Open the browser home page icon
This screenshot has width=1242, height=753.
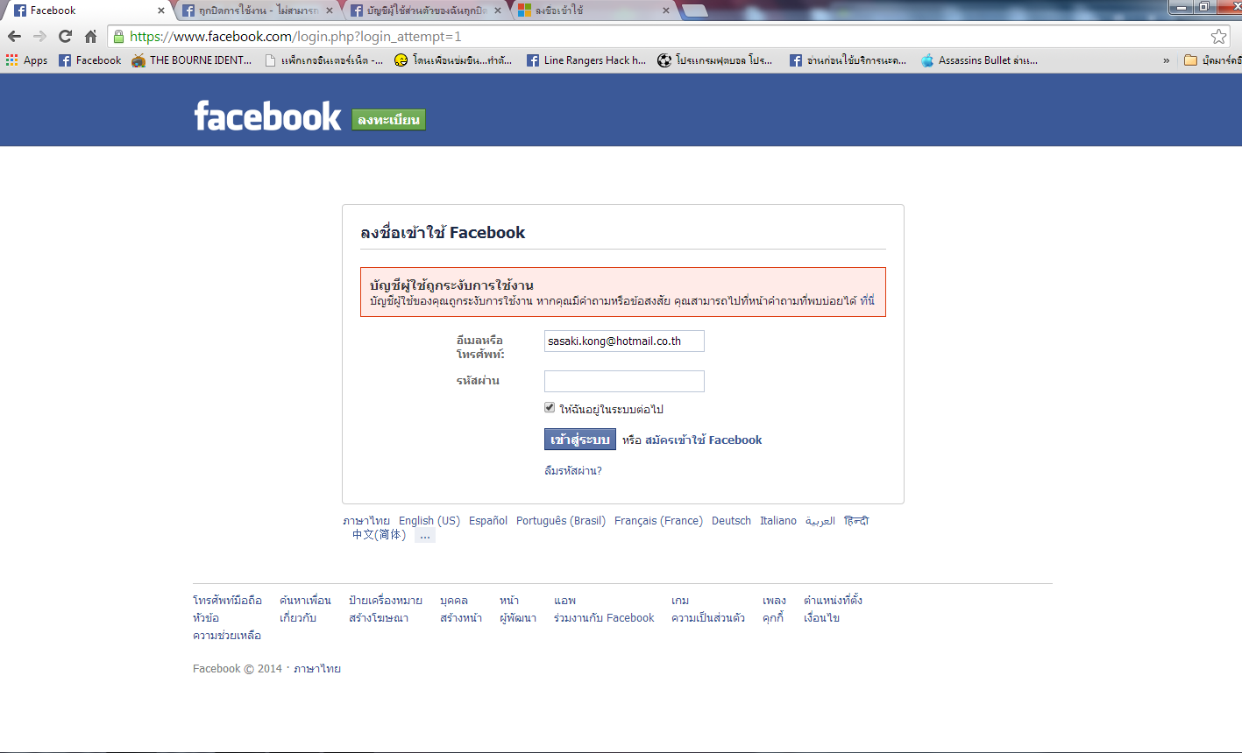point(90,37)
